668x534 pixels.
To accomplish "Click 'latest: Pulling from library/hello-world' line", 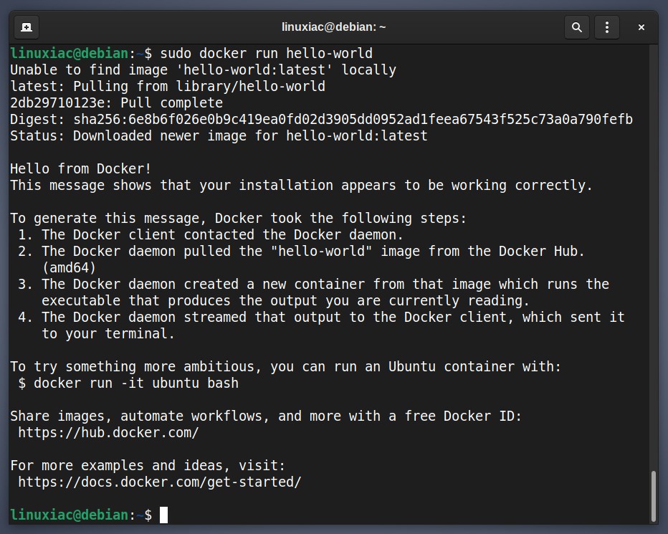I will (168, 87).
